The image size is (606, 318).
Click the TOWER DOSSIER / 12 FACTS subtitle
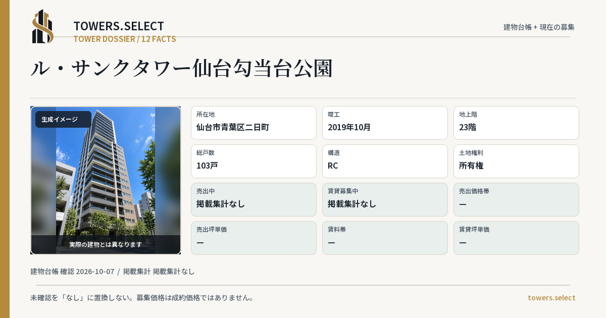pyautogui.click(x=125, y=39)
